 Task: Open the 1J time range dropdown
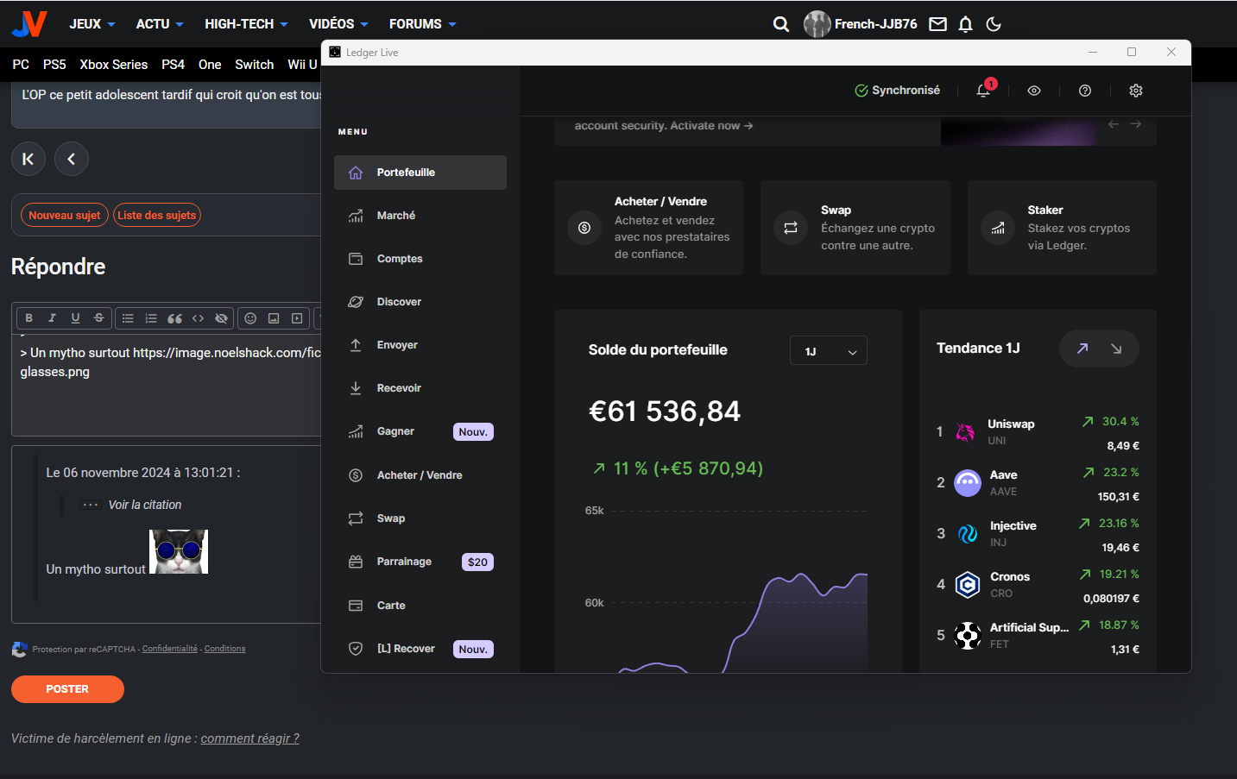[x=829, y=351]
